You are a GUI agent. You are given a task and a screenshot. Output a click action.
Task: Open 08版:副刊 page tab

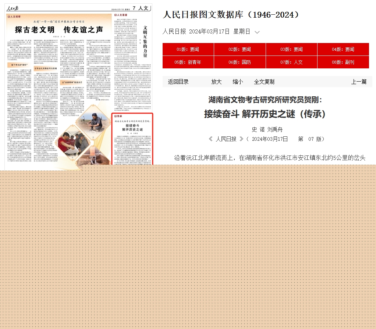coord(343,62)
